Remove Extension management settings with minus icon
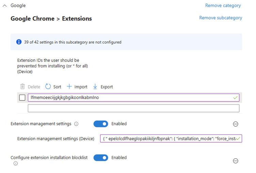This screenshot has width=256, height=173. tap(236, 124)
